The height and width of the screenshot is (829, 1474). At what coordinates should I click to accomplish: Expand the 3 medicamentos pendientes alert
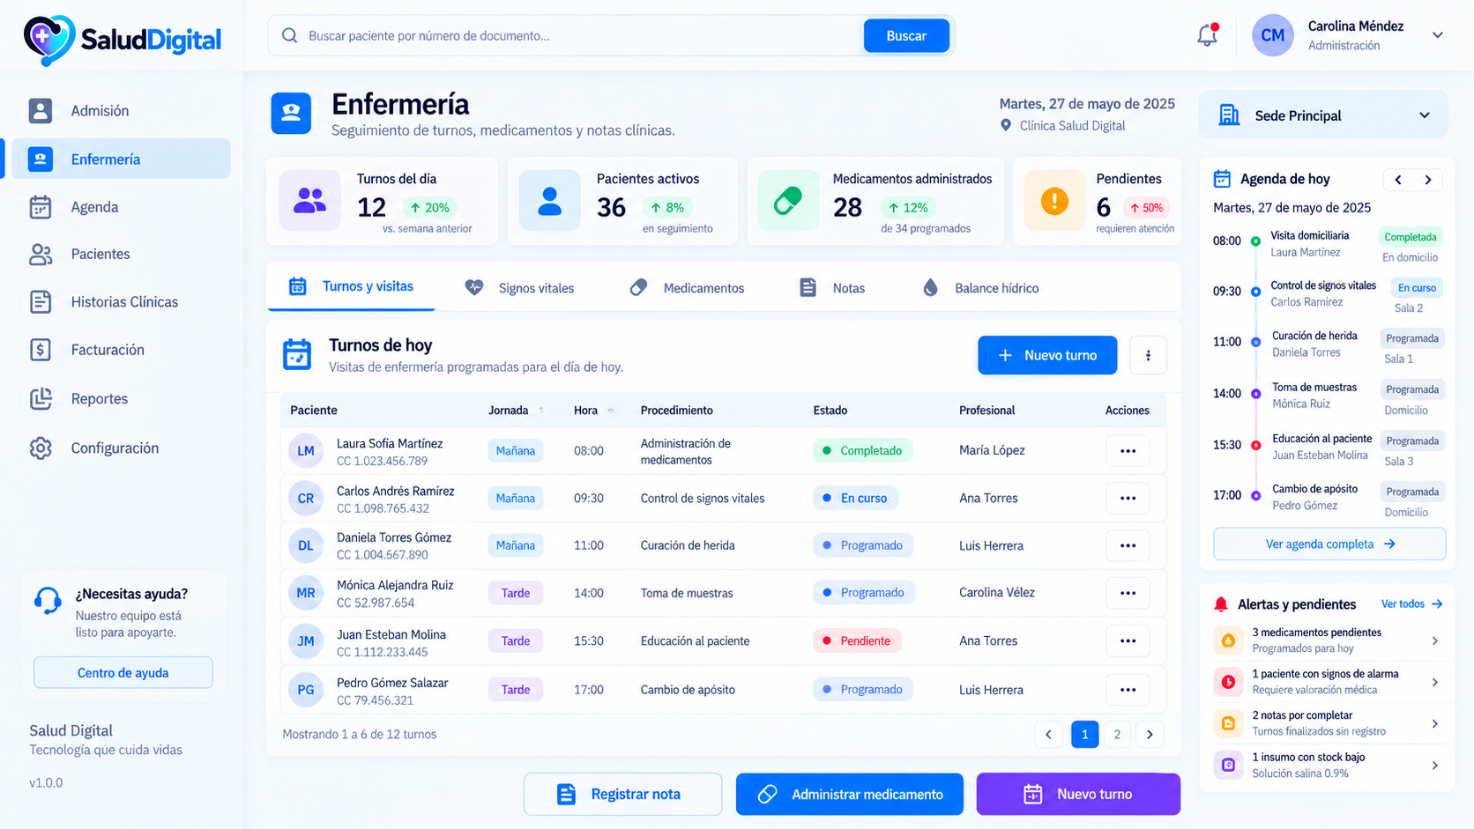(x=1328, y=640)
